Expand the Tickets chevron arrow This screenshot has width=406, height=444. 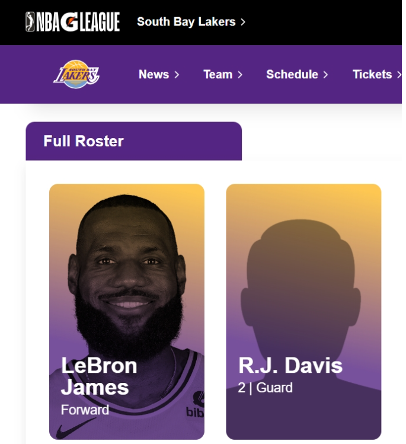[x=399, y=75]
